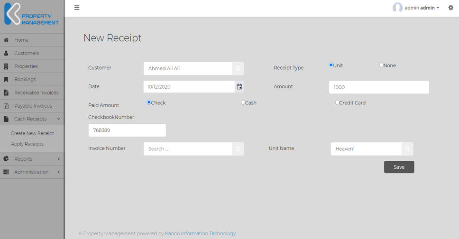Click the Unit Name search icon
This screenshot has height=239, width=459.
(407, 149)
